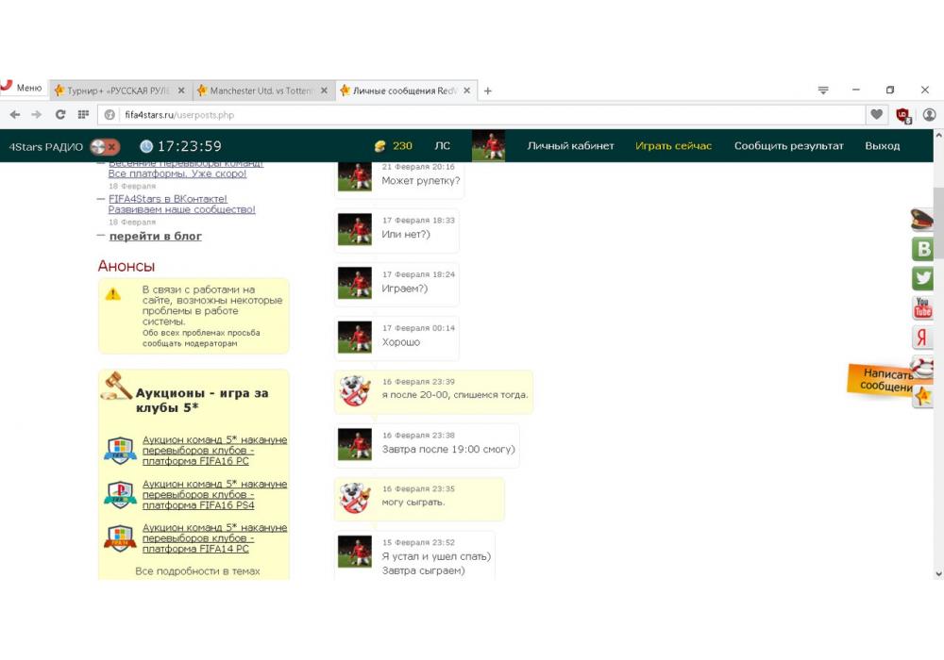944x660 pixels.
Task: Open ЛС private messages
Action: (443, 146)
